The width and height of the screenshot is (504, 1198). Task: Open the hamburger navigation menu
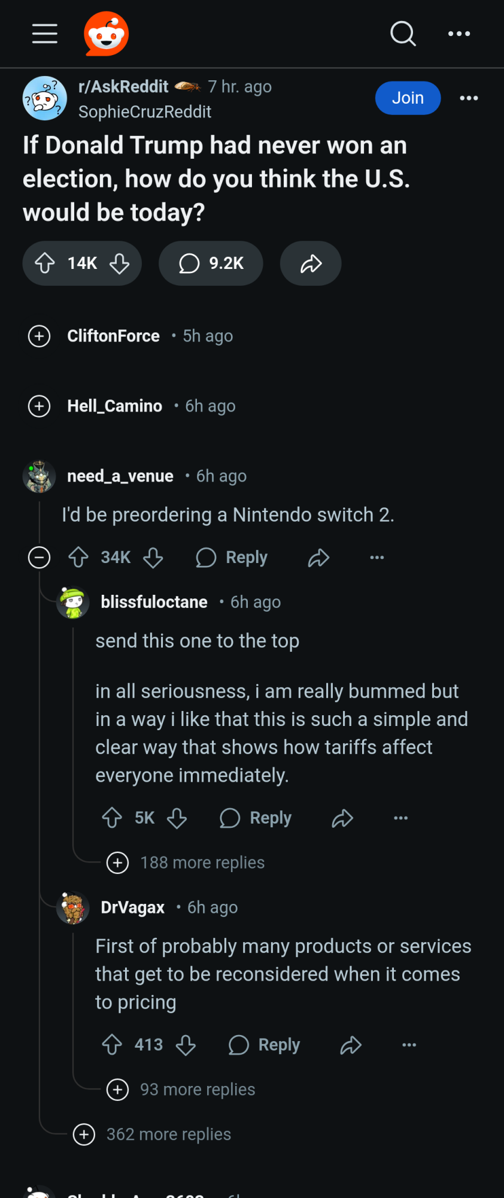(45, 34)
